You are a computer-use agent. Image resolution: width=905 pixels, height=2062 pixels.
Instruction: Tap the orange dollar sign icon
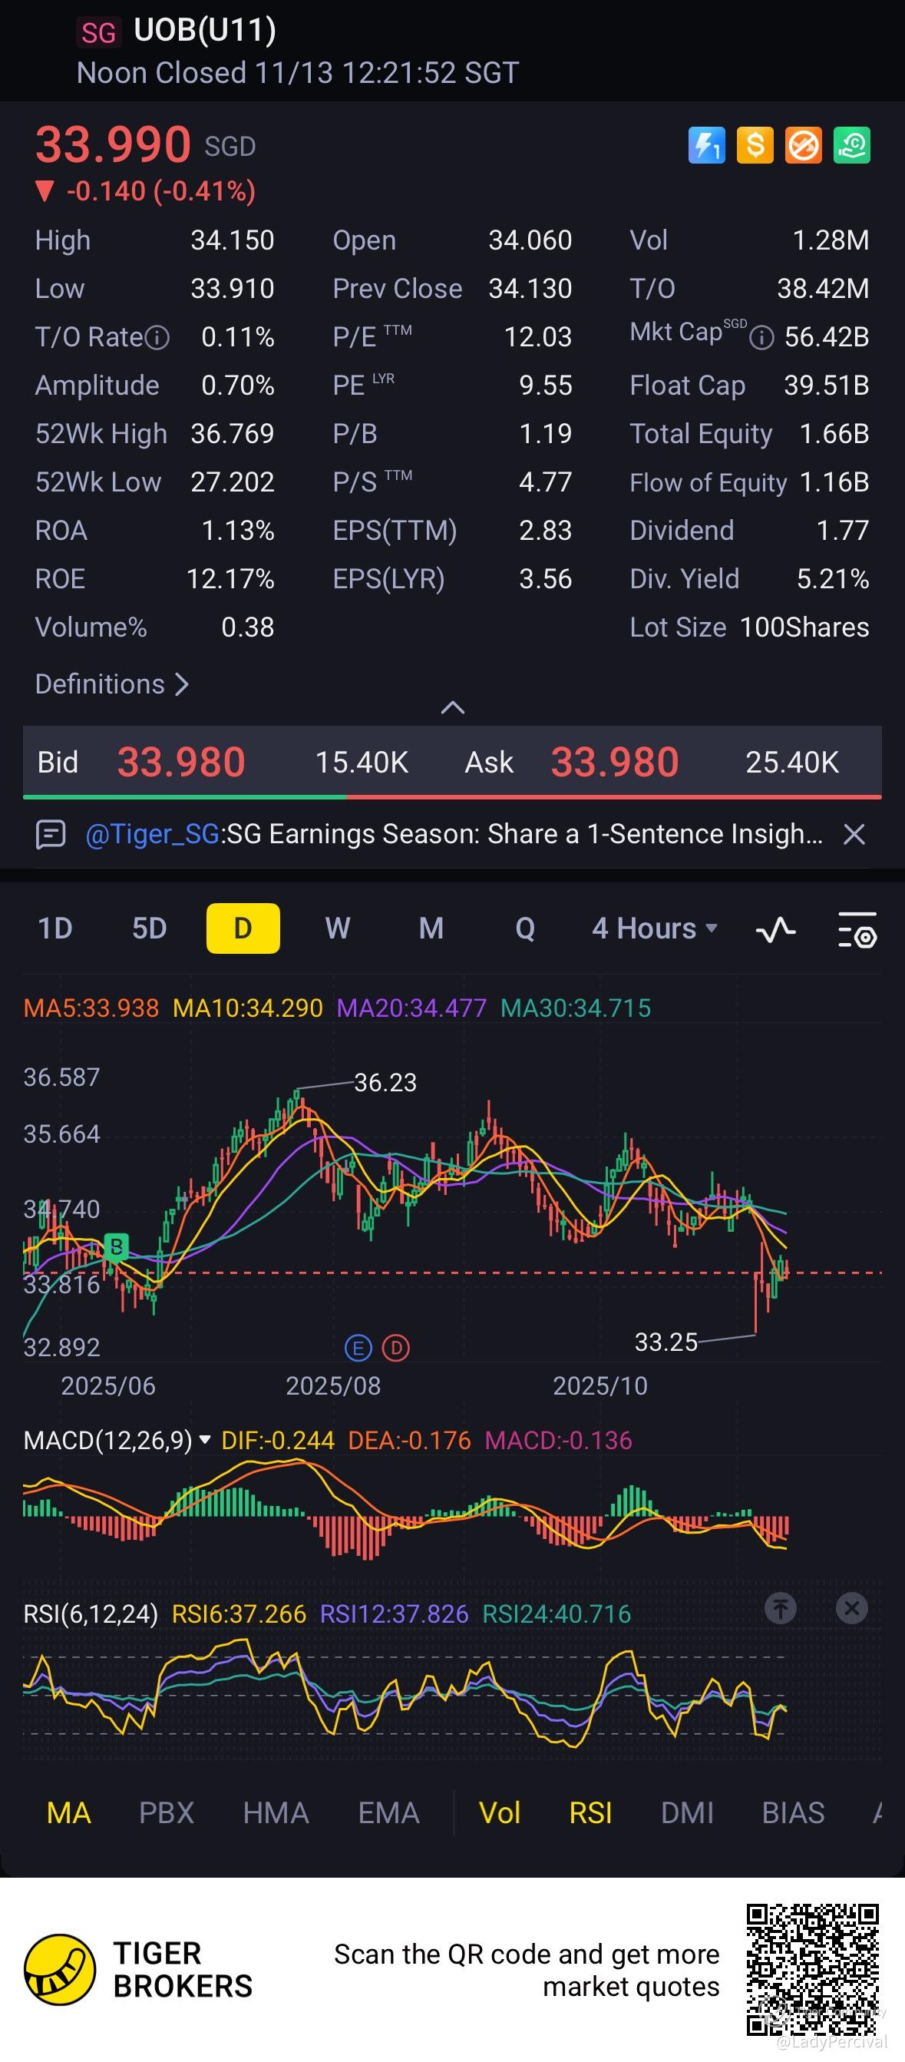click(755, 146)
